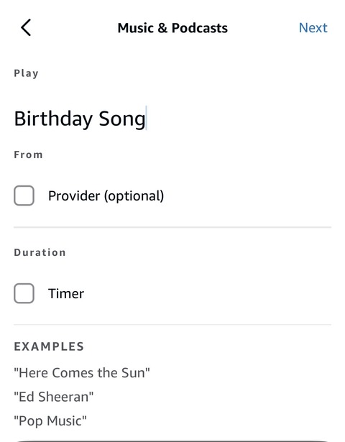Place cursor on the word "Song"

click(122, 119)
